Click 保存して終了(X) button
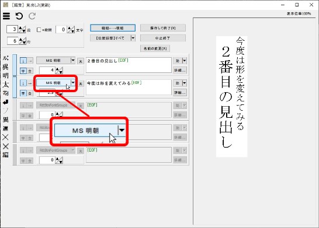Image resolution: width=319 pixels, height=228 pixels. pos(163,28)
